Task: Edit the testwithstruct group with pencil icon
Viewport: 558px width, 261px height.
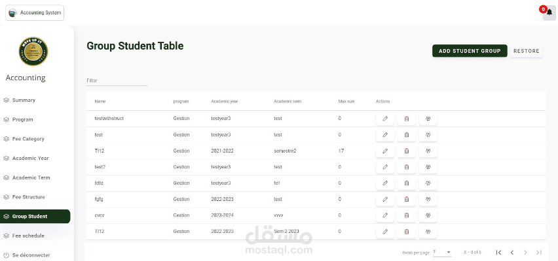Action: click(x=385, y=119)
